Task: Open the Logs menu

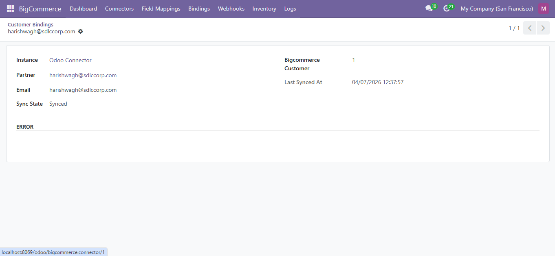Action: [x=290, y=9]
